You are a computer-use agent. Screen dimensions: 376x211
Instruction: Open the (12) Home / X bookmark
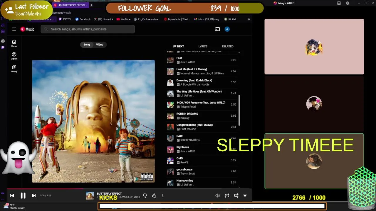pyautogui.click(x=104, y=19)
